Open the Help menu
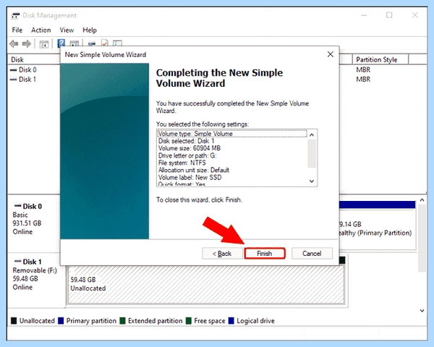 pyautogui.click(x=90, y=30)
